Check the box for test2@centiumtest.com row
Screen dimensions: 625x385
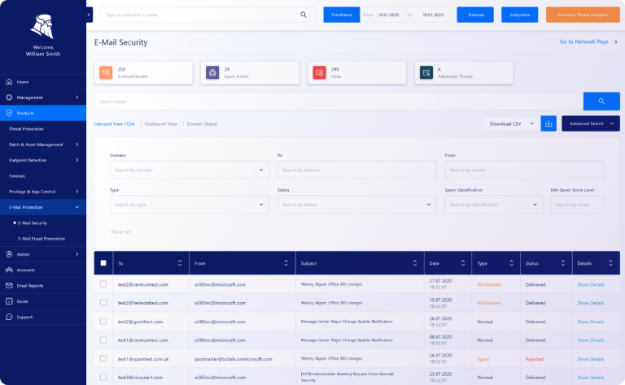103,284
